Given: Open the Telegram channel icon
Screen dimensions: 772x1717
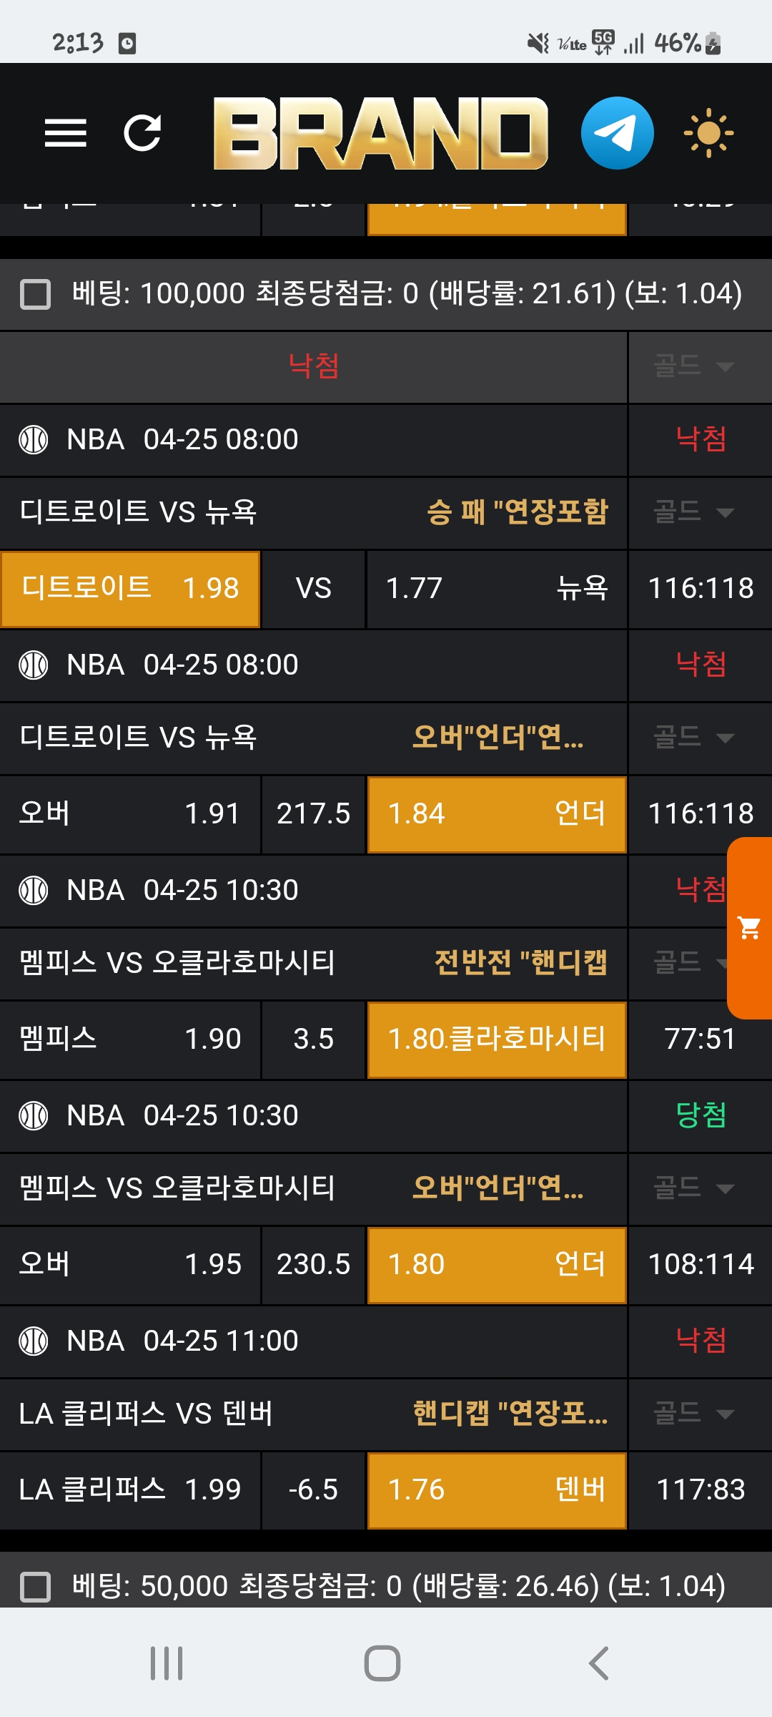Looking at the screenshot, I should 617,133.
